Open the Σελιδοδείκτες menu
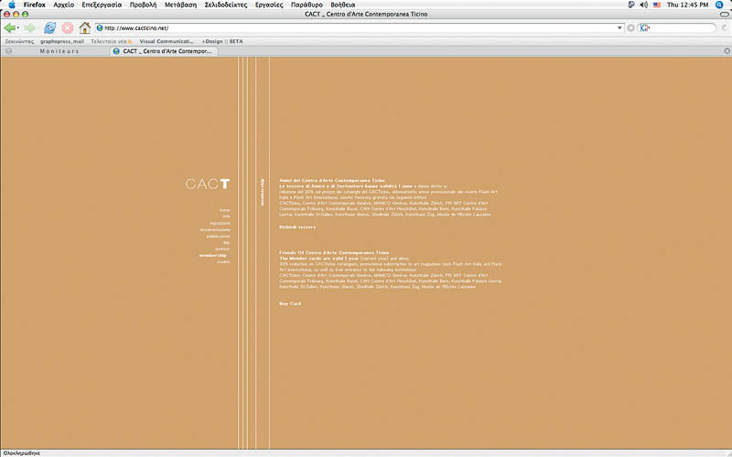732x457 pixels. tap(225, 5)
